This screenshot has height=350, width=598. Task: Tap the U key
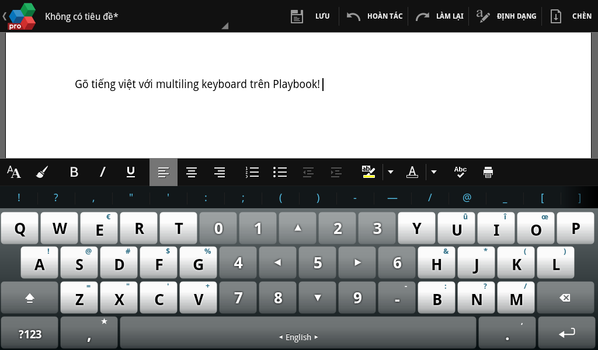point(457,228)
